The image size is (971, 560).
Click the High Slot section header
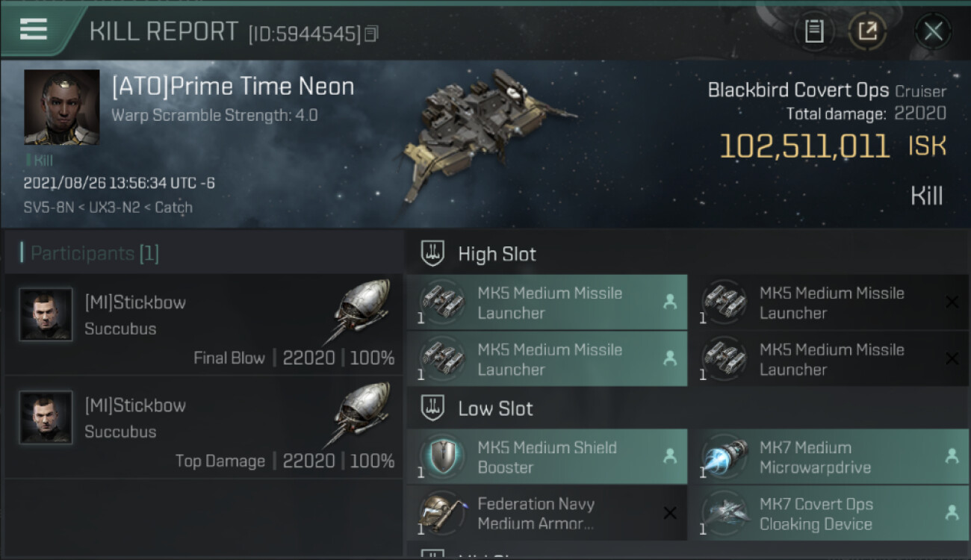(497, 254)
